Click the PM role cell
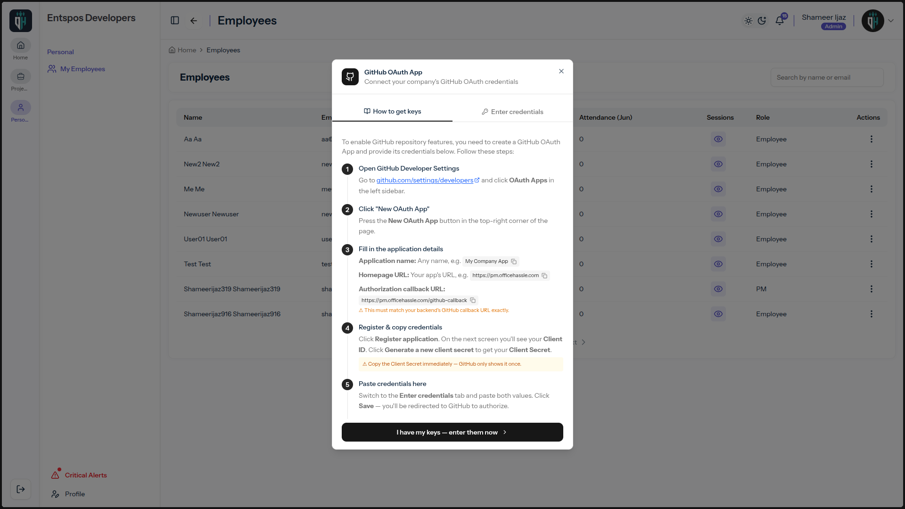905x509 pixels. (761, 289)
